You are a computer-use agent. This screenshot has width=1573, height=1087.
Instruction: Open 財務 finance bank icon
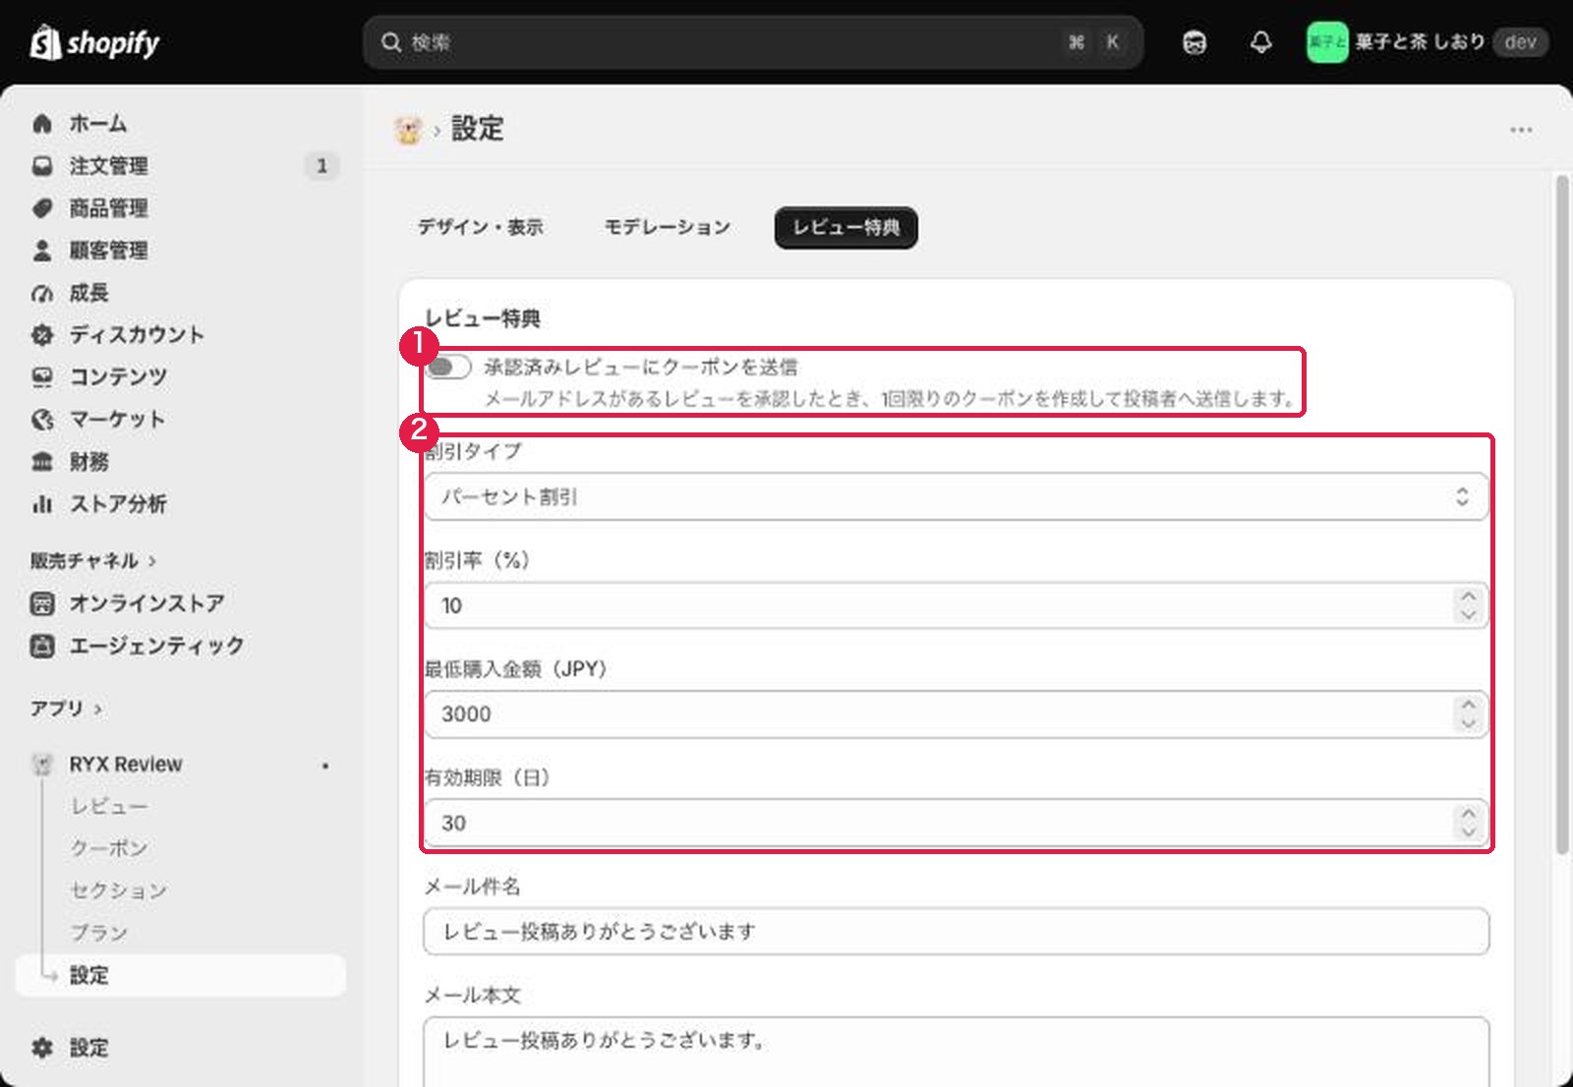click(42, 462)
